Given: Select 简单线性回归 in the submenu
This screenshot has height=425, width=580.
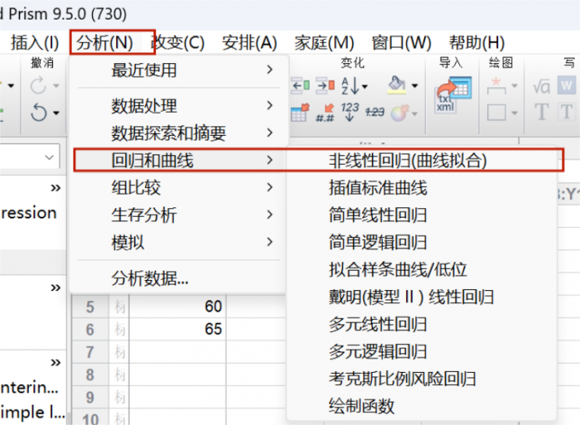Looking at the screenshot, I should pos(423,215).
